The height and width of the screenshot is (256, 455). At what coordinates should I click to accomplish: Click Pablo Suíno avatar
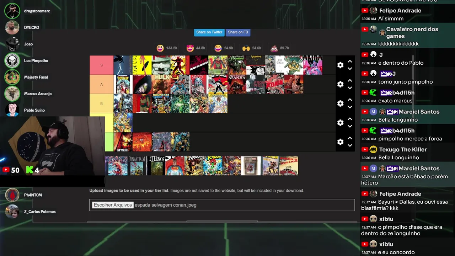(x=12, y=110)
